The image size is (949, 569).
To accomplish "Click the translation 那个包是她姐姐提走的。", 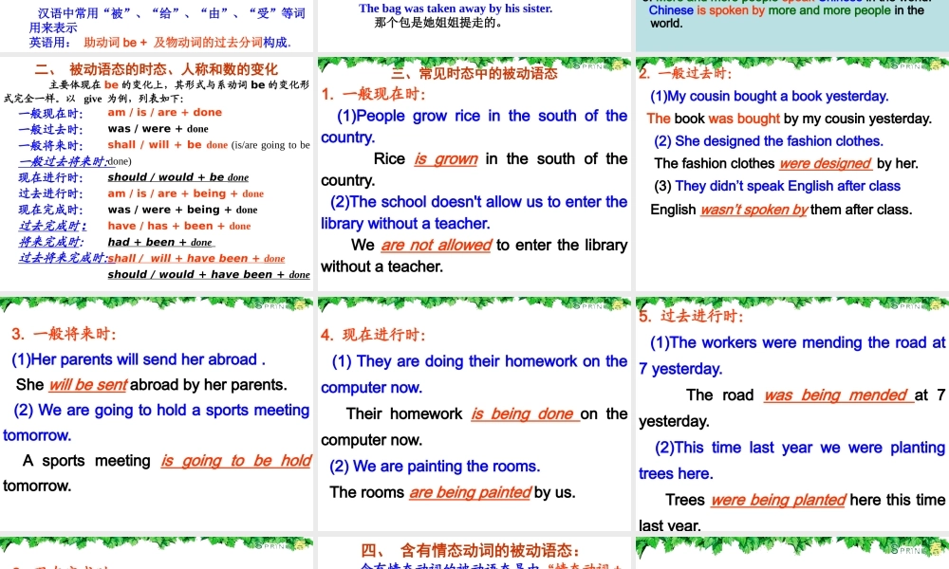I will tap(438, 23).
